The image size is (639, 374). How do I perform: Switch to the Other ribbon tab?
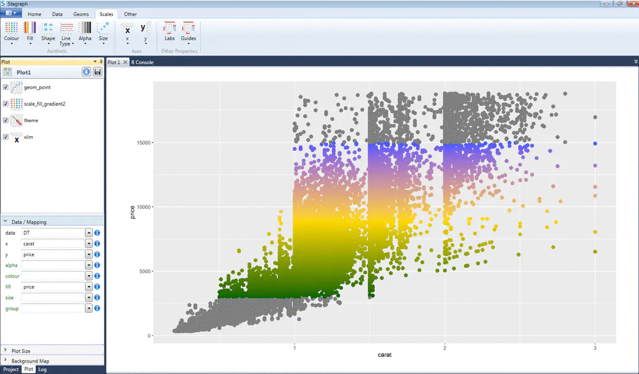click(x=130, y=14)
